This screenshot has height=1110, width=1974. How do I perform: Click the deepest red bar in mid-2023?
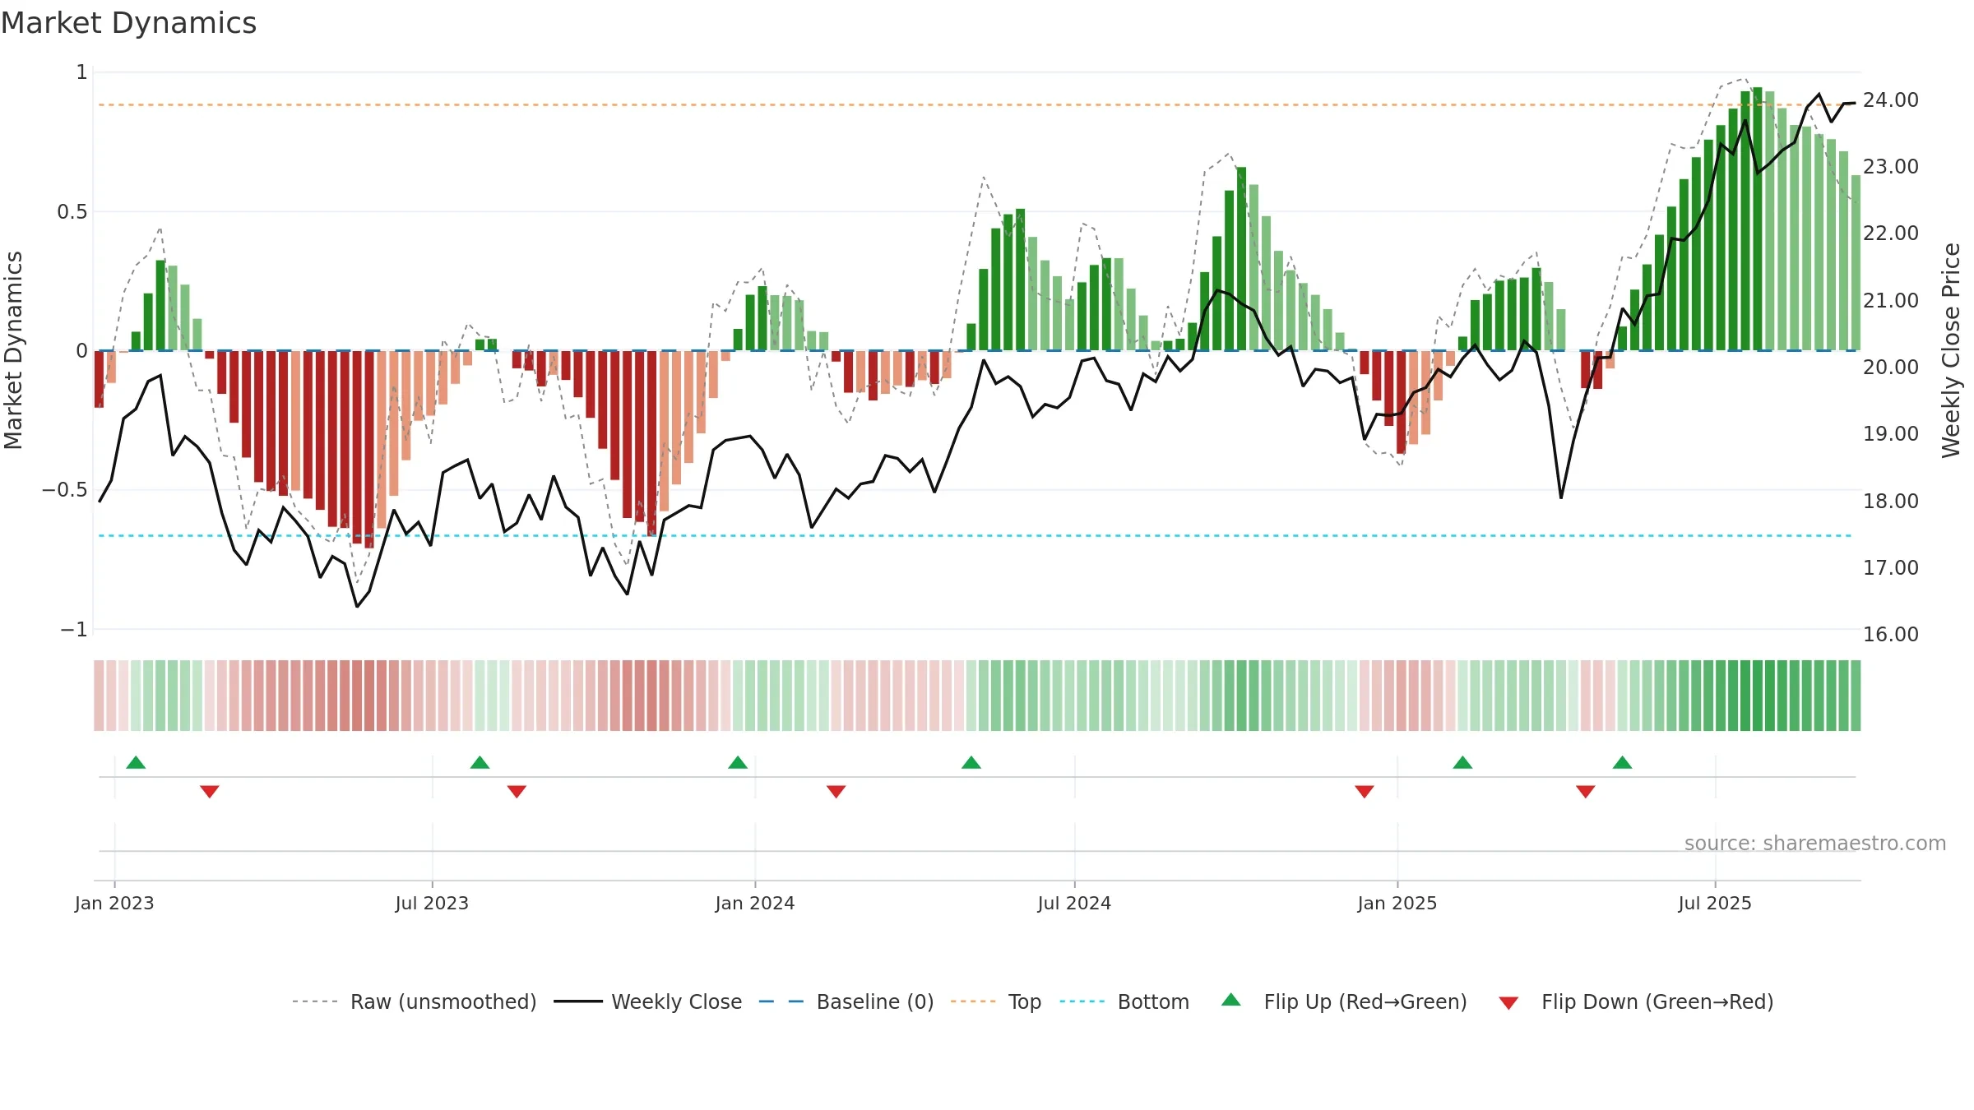(x=369, y=449)
